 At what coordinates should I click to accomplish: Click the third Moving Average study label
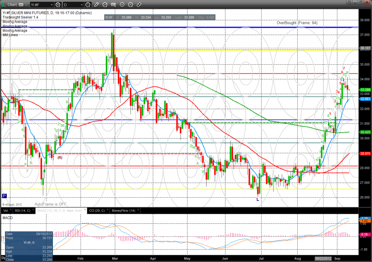15,31
